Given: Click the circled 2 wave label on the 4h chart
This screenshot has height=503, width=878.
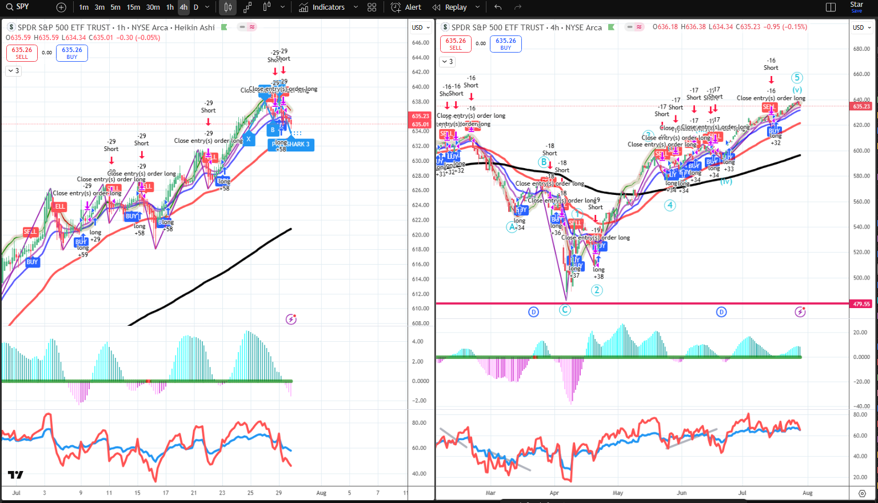Looking at the screenshot, I should [597, 290].
